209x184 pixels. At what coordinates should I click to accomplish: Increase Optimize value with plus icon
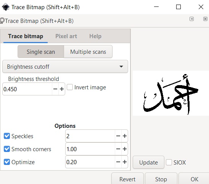click(x=125, y=162)
